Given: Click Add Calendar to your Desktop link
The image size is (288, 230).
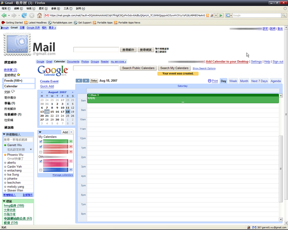Looking at the screenshot, I should [x=227, y=62].
